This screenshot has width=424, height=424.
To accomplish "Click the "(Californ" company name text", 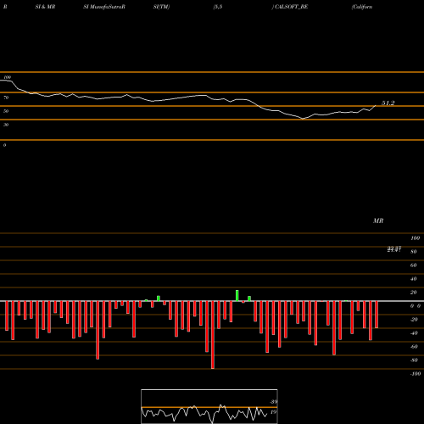I will 362,7.
